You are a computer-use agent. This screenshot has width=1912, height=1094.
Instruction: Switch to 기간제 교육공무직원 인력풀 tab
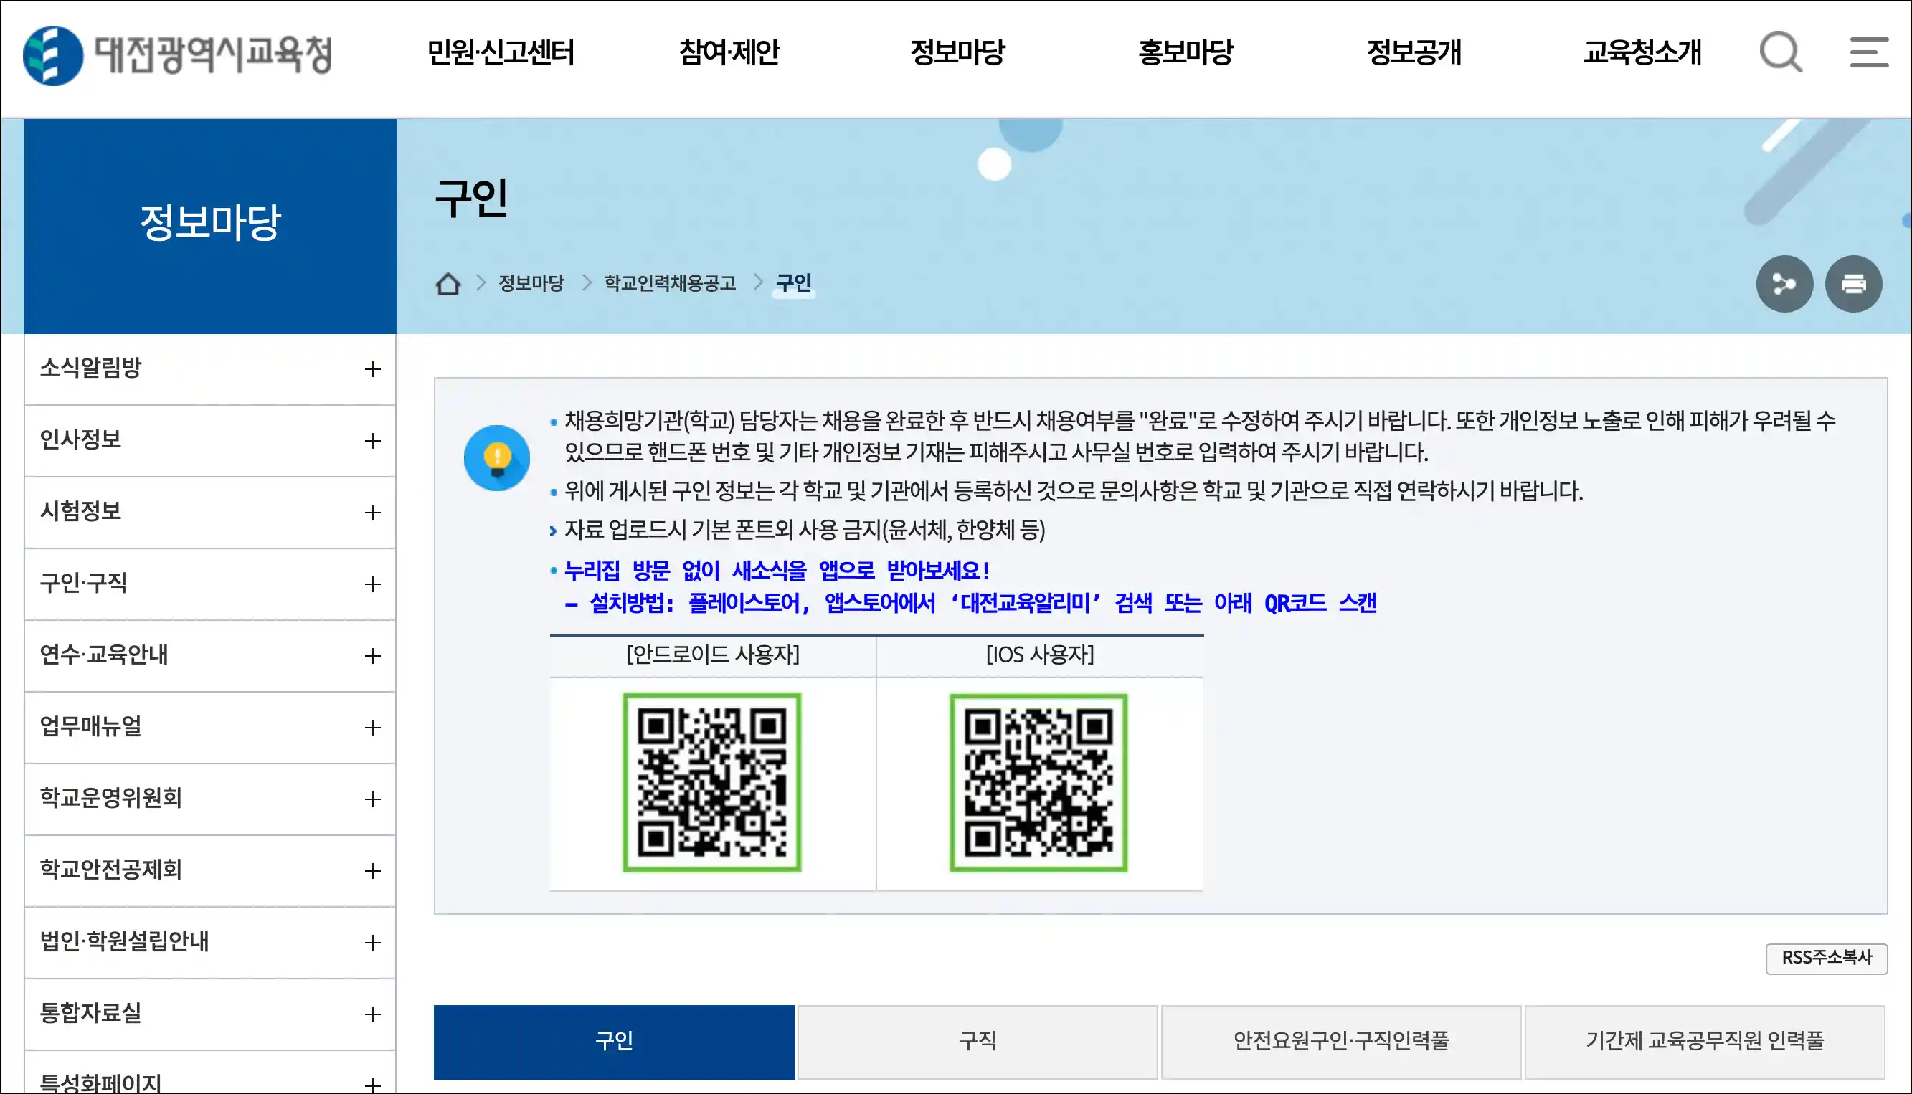[x=1705, y=1042]
